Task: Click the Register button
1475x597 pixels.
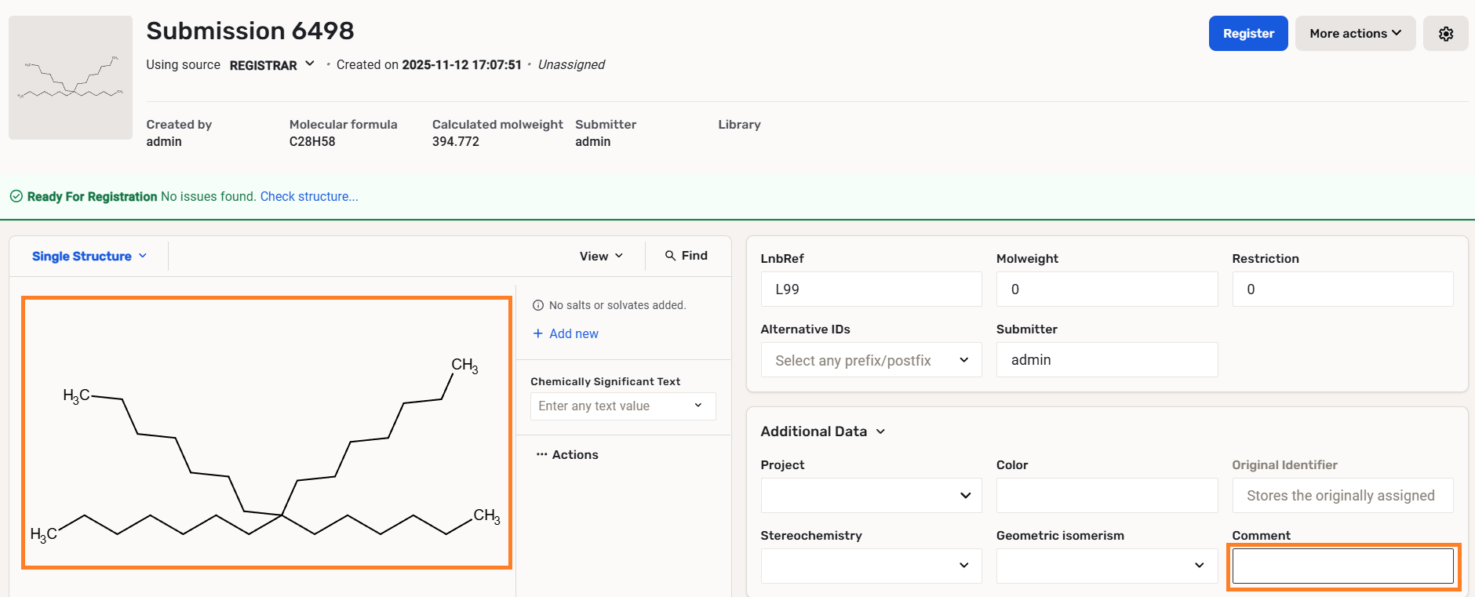Action: point(1247,34)
